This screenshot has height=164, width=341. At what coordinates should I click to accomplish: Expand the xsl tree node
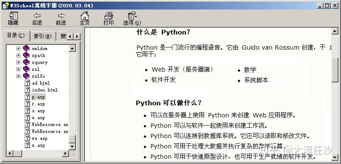point(18,69)
